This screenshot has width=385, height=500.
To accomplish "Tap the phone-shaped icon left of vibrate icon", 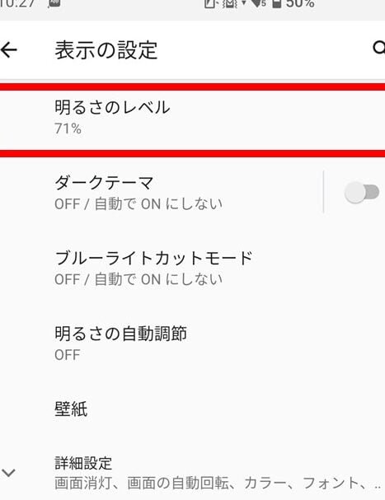I will point(210,3).
